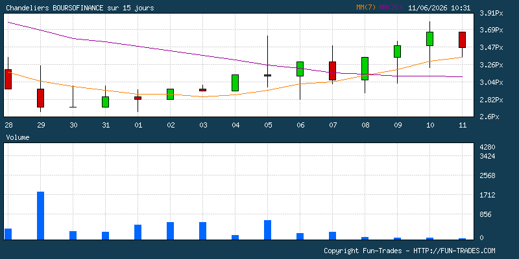Open the HTTP://FUN-TRADES.COM copyright link

[x=455, y=251]
